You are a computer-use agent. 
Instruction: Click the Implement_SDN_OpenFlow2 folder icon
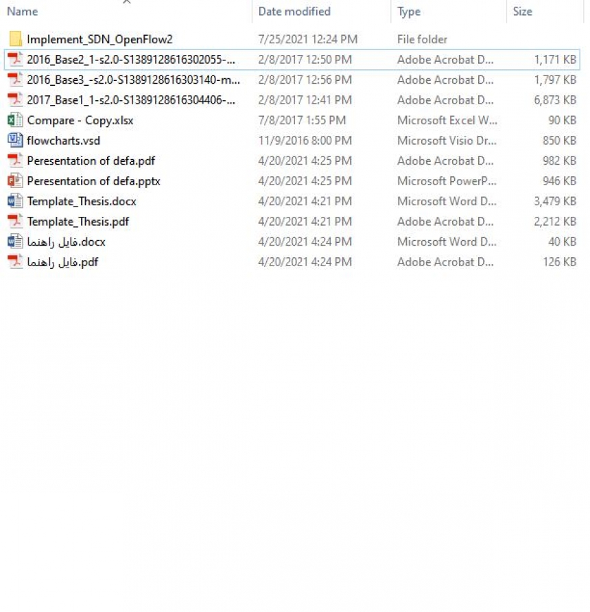pos(15,39)
